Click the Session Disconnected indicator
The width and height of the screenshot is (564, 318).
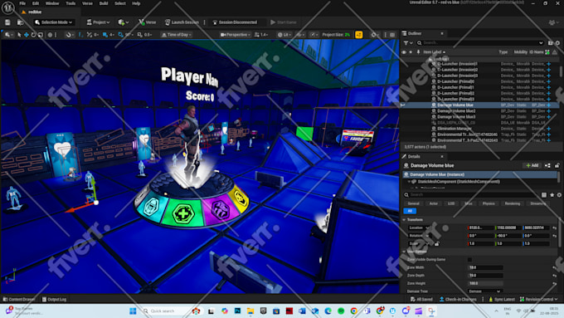click(235, 22)
